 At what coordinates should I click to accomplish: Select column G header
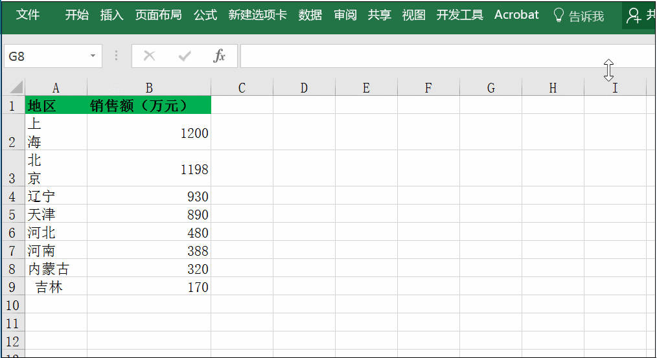click(490, 88)
